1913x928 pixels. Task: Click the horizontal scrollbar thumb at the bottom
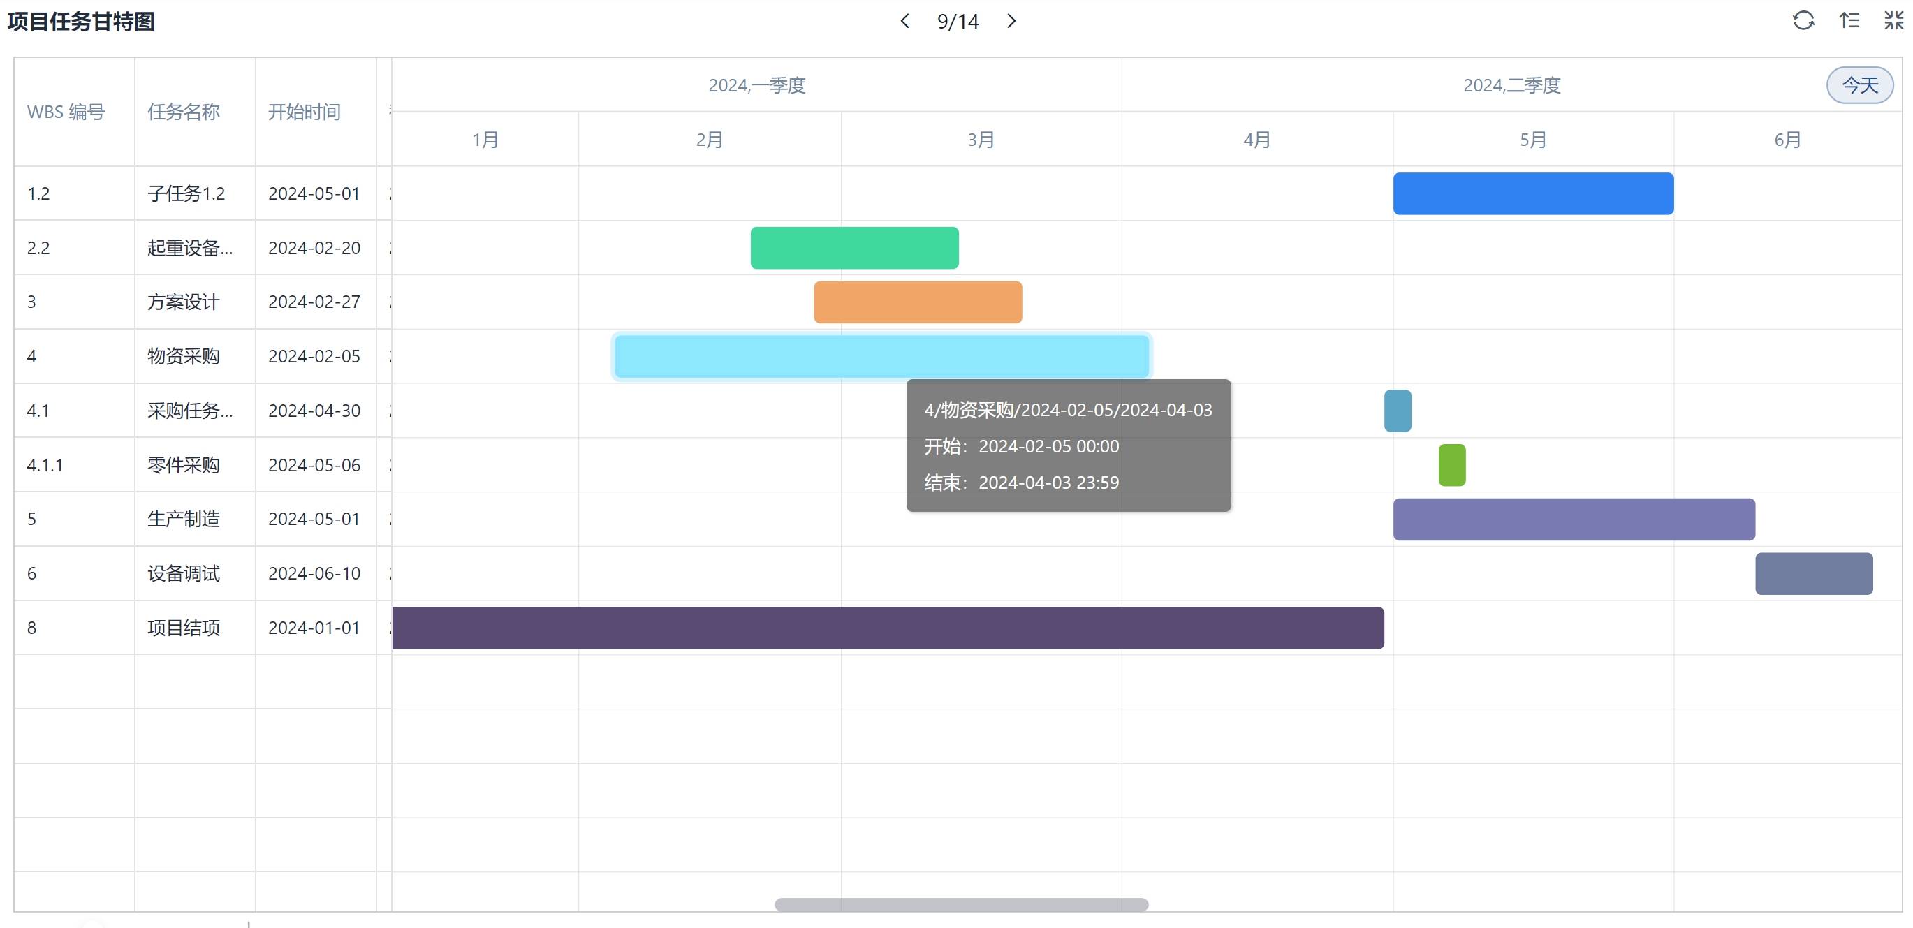pos(961,904)
